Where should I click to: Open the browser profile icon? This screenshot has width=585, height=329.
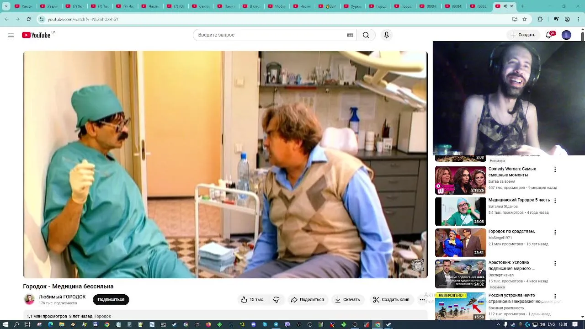coord(567,19)
